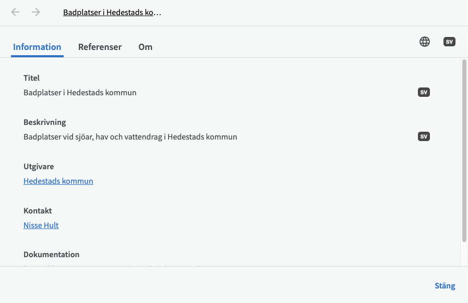This screenshot has width=468, height=303.
Task: Select the Om tab
Action: 145,47
